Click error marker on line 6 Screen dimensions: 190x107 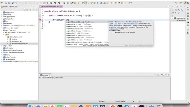coord(40,20)
